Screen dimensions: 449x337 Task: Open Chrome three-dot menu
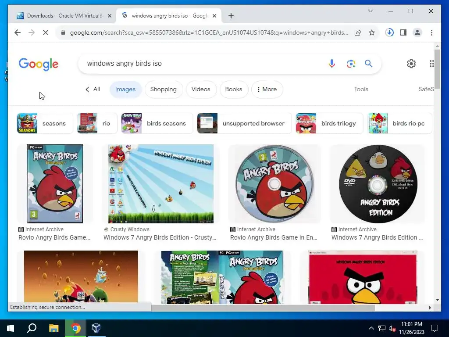(x=431, y=32)
